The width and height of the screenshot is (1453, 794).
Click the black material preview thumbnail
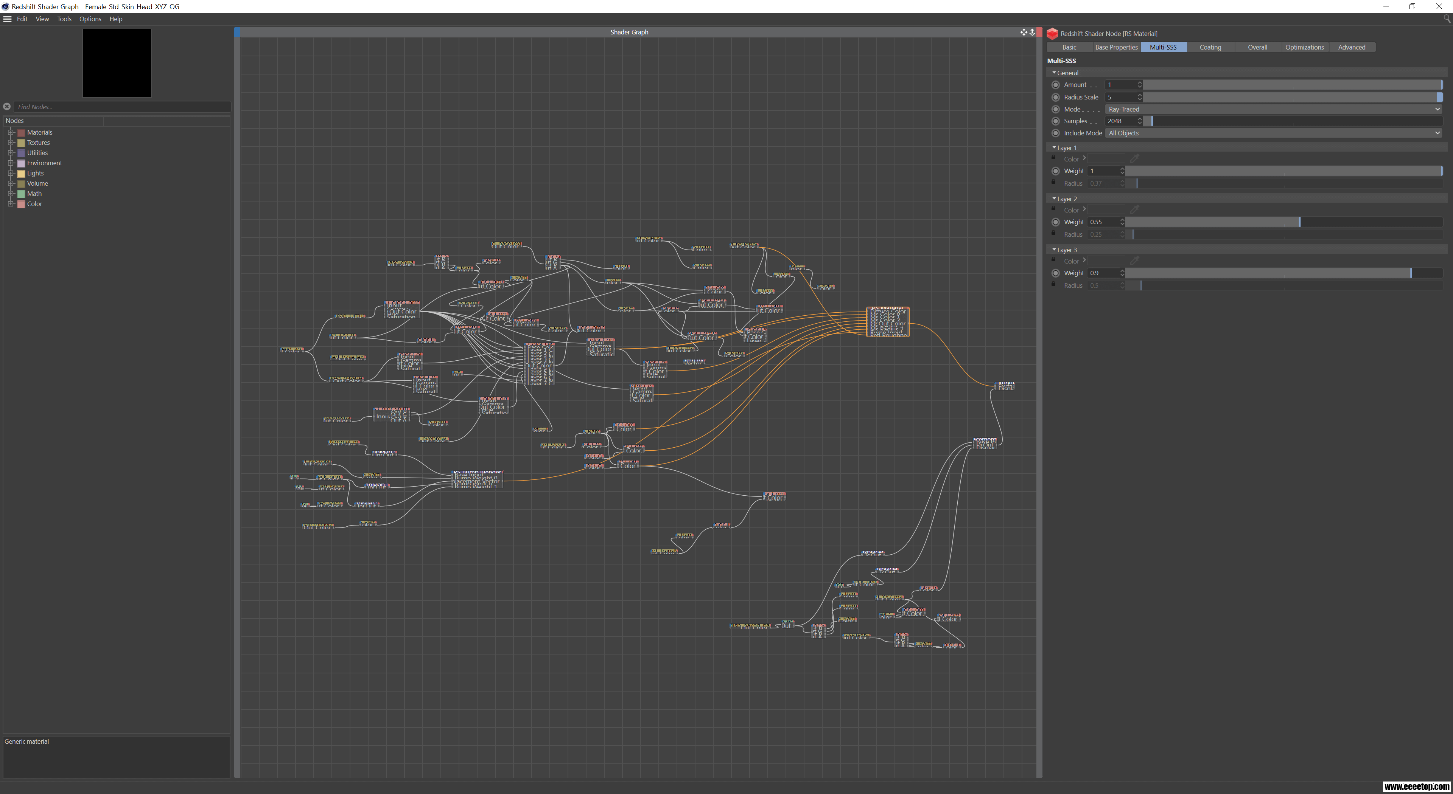pyautogui.click(x=117, y=63)
